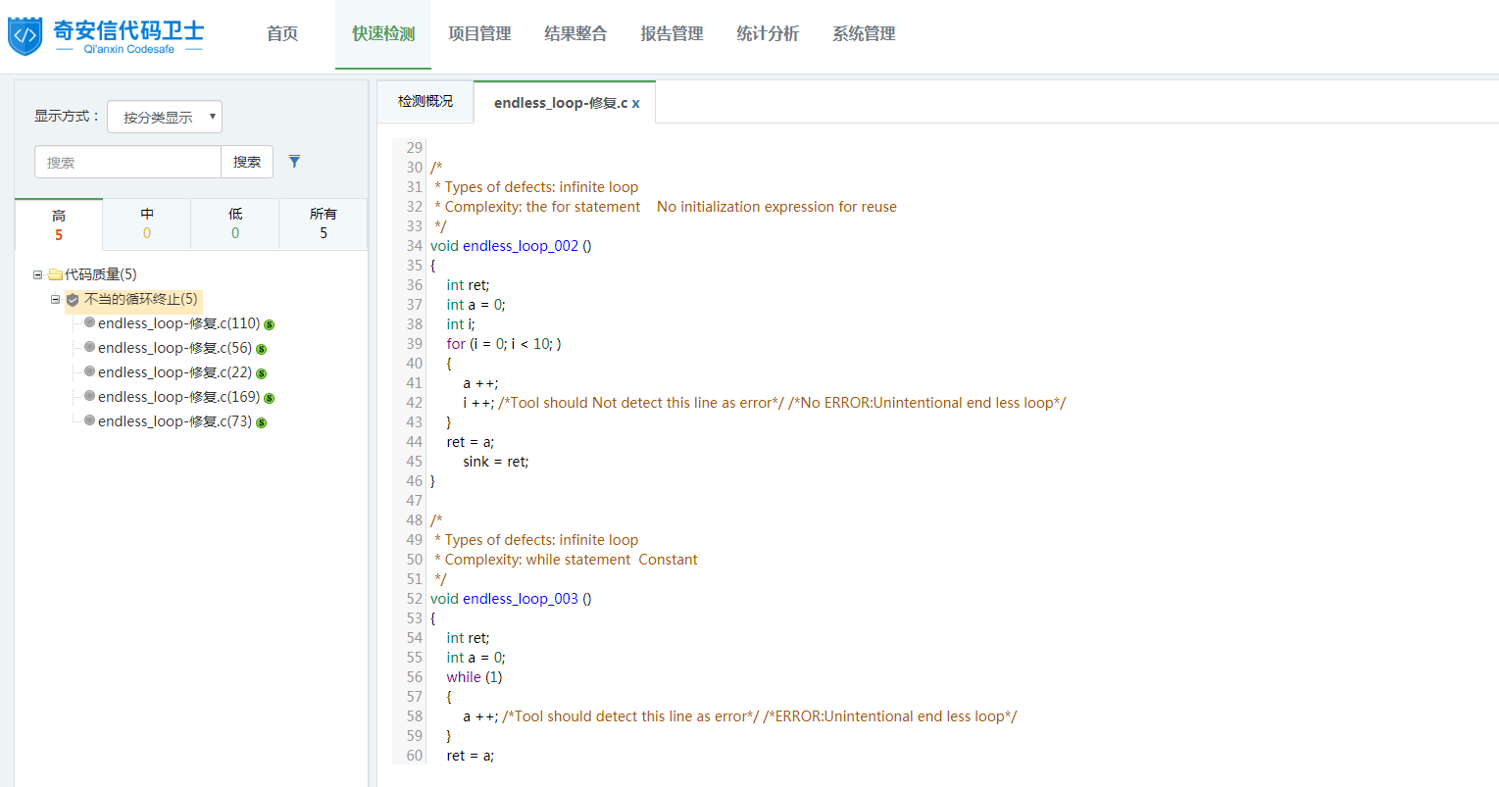Click the gray dot before endless_loop-修复.c(56)
Image resolution: width=1499 pixels, height=787 pixels.
(89, 347)
